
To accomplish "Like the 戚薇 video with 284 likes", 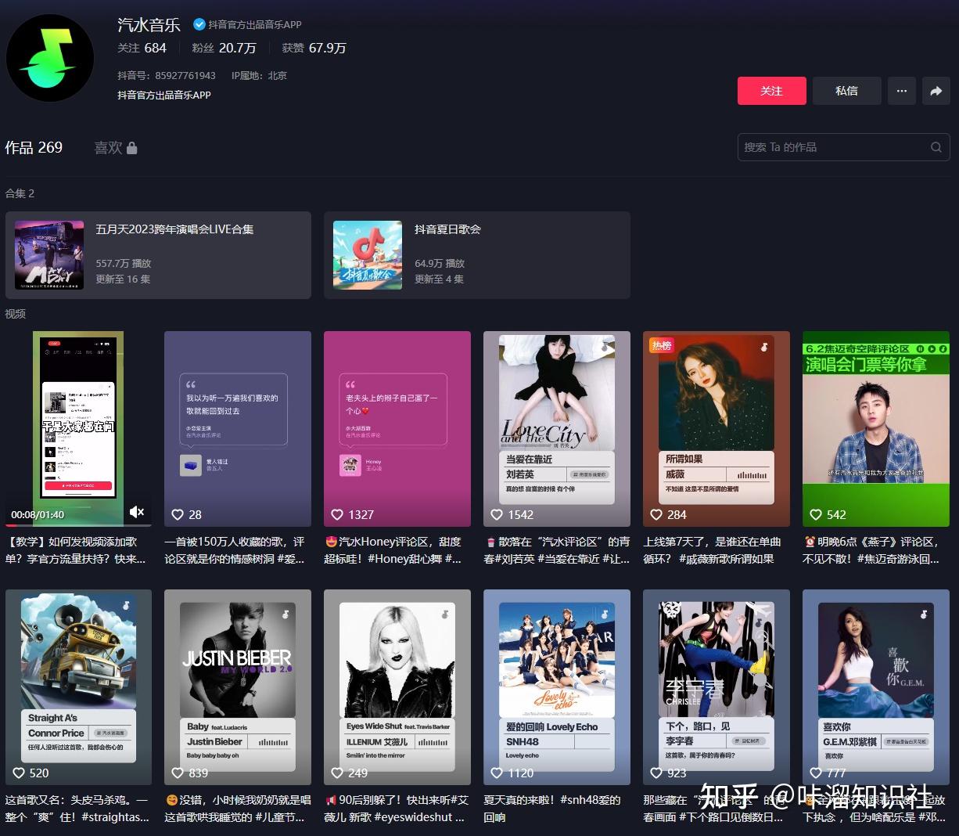I will 656,514.
